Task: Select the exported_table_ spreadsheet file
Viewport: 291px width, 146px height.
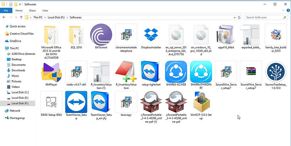Action: (x=251, y=35)
